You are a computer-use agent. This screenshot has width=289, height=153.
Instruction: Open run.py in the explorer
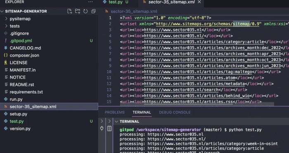pyautogui.click(x=16, y=99)
